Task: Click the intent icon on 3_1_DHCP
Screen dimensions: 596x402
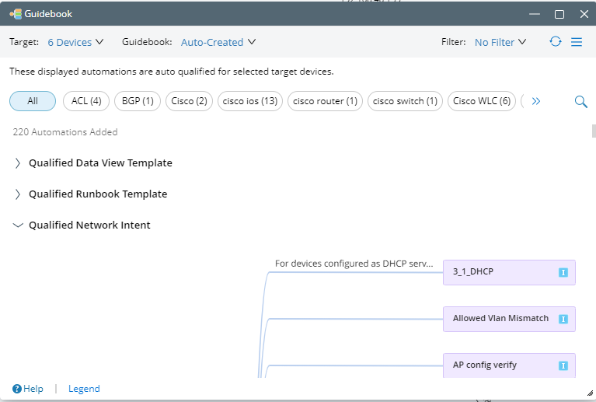Action: click(x=563, y=272)
